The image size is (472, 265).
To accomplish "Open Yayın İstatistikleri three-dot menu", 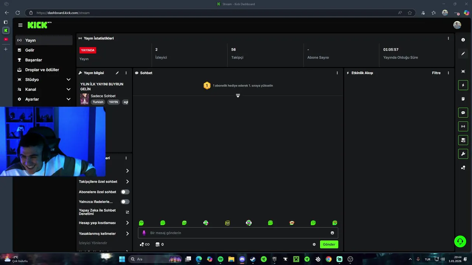I will point(448,38).
